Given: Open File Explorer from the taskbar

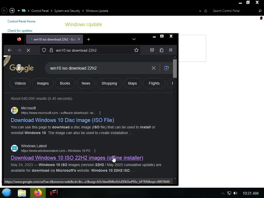Looking at the screenshot, I should click(x=22, y=193).
